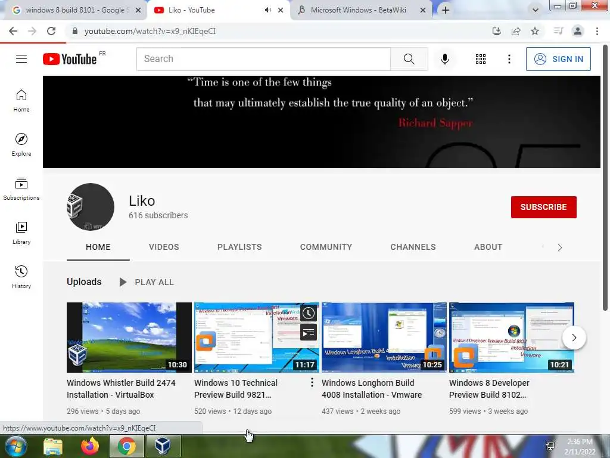Screen dimensions: 610x458
Task: Click the network icon in system tray
Action: (550, 446)
